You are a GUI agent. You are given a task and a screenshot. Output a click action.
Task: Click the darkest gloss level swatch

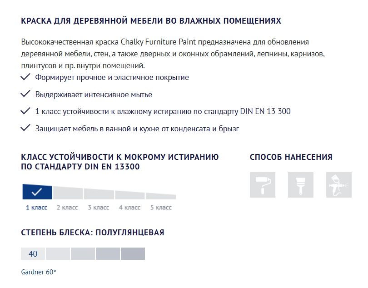133,254
